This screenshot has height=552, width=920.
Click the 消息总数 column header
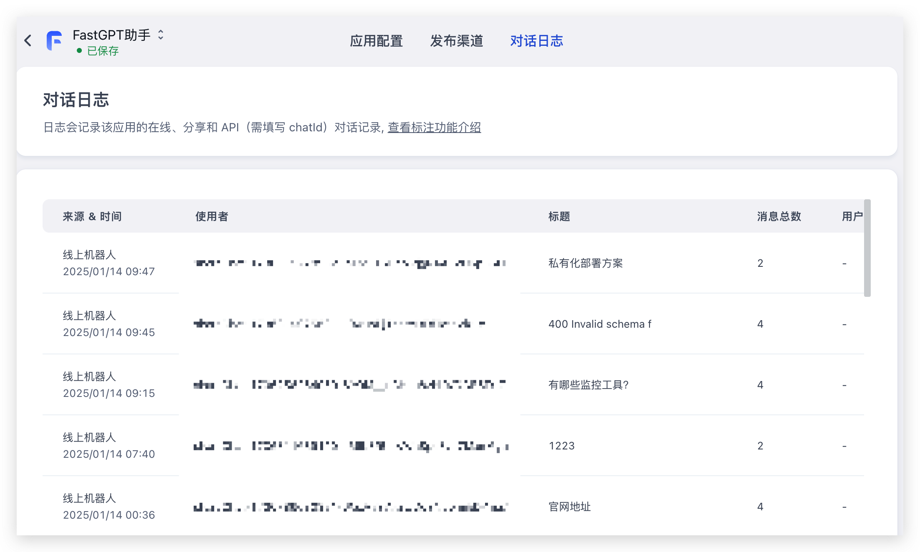pyautogui.click(x=779, y=216)
